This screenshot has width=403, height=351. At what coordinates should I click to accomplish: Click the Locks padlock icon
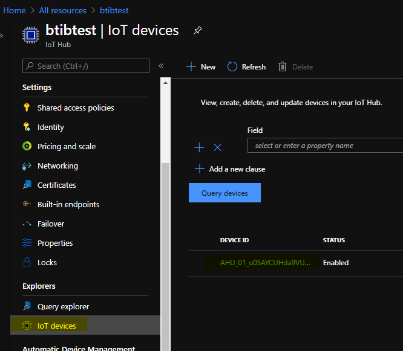pyautogui.click(x=27, y=262)
